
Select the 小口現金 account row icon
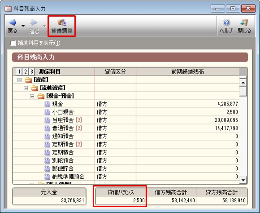[47, 112]
